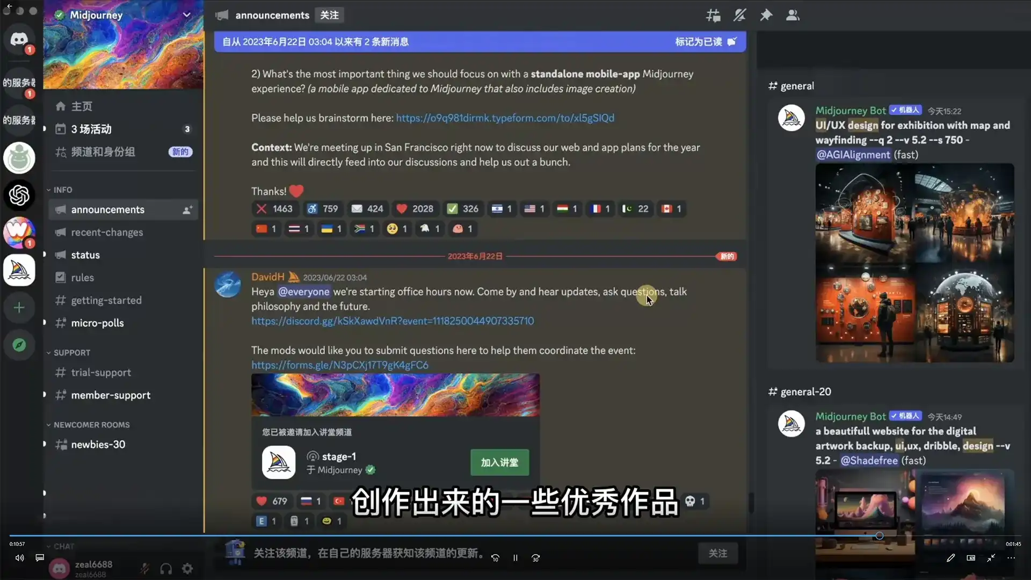Unmute the microphone in the user panel
Viewport: 1031px width, 580px height.
click(x=144, y=568)
